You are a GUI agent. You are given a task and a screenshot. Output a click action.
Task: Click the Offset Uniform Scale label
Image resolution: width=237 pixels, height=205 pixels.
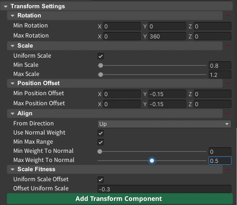click(41, 189)
